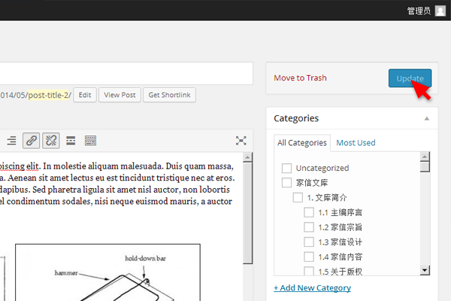Click the word 'malesuada' in the editor
Screen dimensions: 451x301
[142, 166]
